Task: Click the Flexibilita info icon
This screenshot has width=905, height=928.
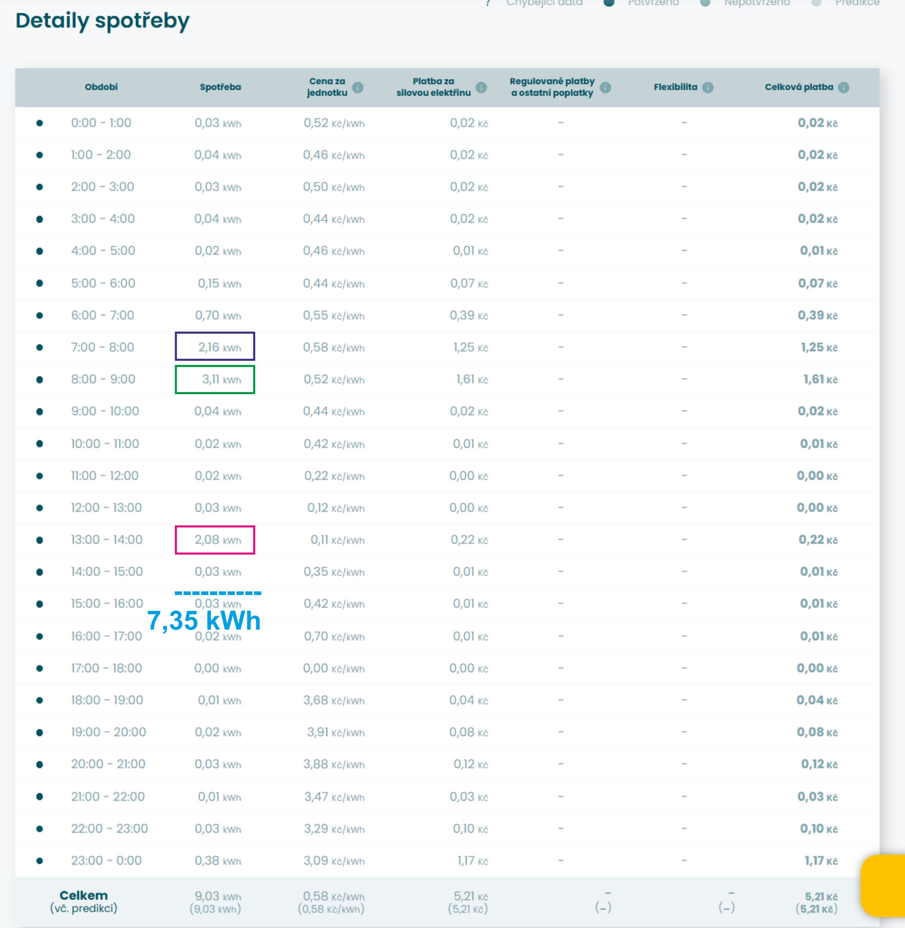Action: tap(708, 87)
